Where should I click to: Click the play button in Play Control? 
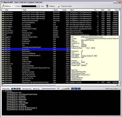pyautogui.click(x=17, y=89)
